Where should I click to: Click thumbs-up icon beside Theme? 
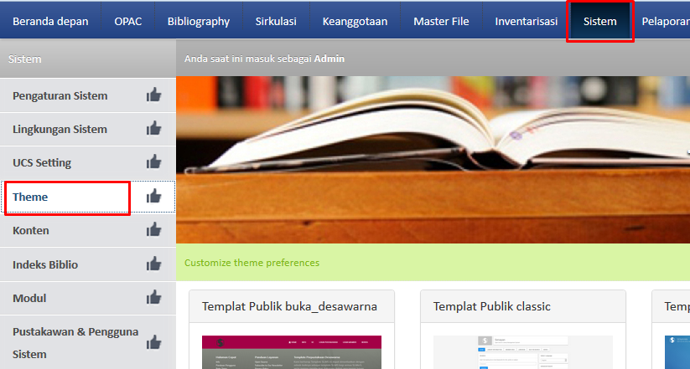pos(153,196)
